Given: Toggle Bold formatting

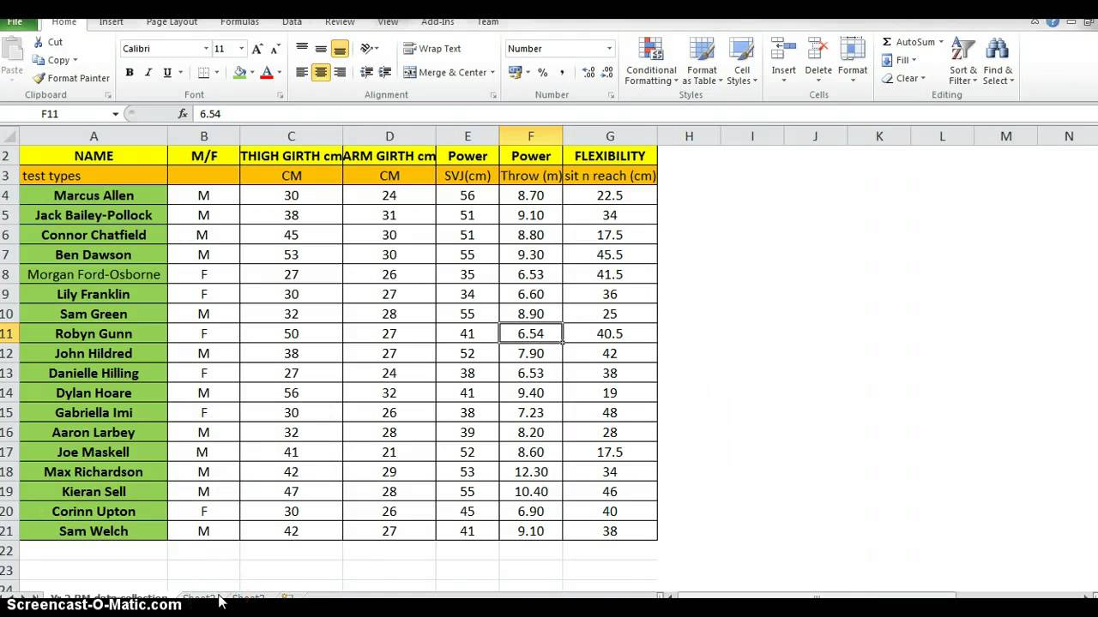Looking at the screenshot, I should [x=130, y=73].
